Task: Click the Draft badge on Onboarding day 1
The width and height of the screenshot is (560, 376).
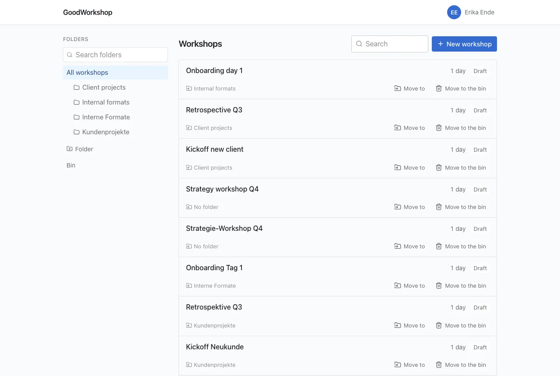Action: point(480,71)
